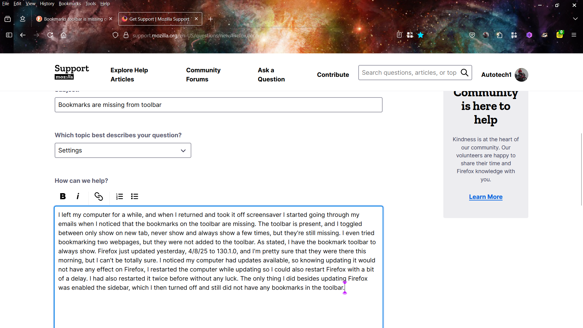Toggle italic formatting in the editor
The width and height of the screenshot is (583, 328).
78,196
